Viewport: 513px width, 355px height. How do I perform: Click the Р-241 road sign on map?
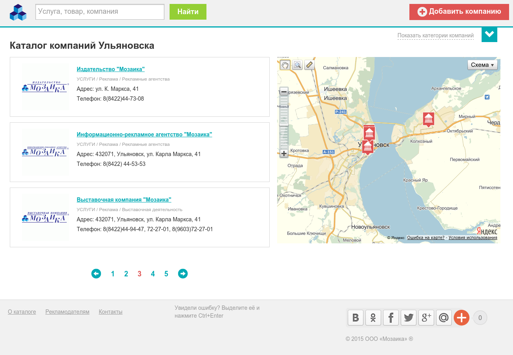341,112
